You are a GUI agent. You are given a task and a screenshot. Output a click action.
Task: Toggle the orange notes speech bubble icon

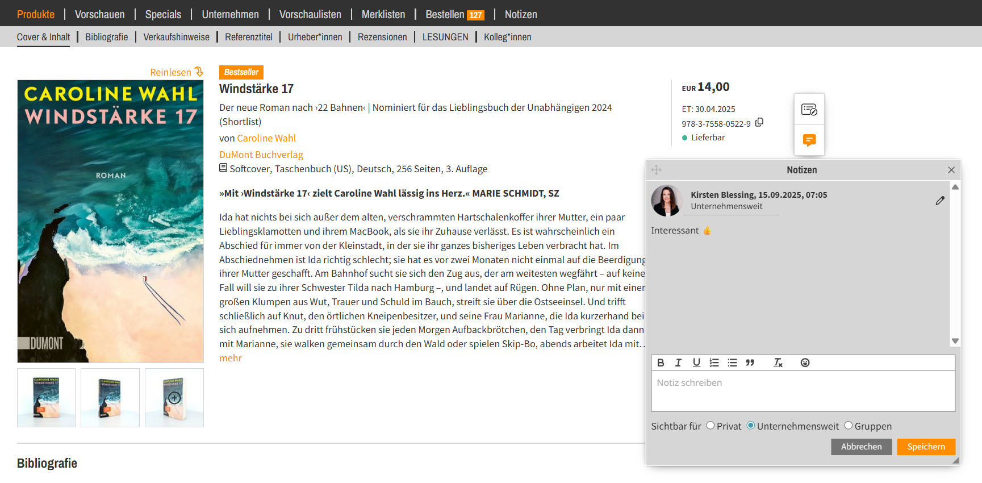(x=809, y=140)
